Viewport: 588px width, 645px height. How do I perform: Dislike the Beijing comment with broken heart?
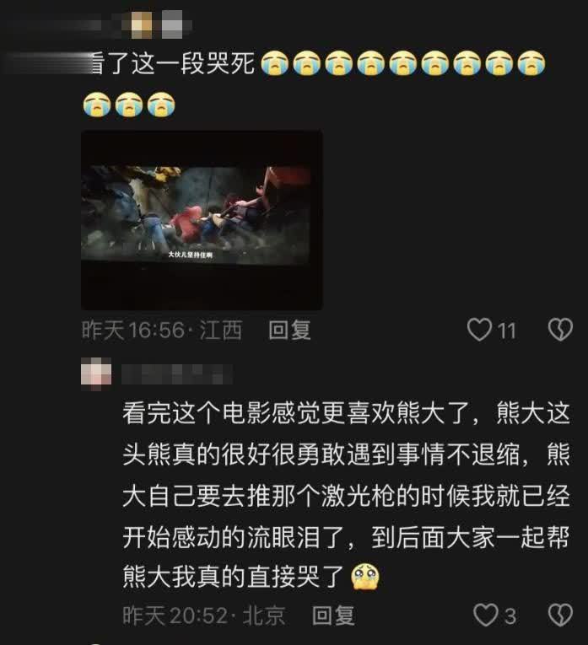coord(560,615)
